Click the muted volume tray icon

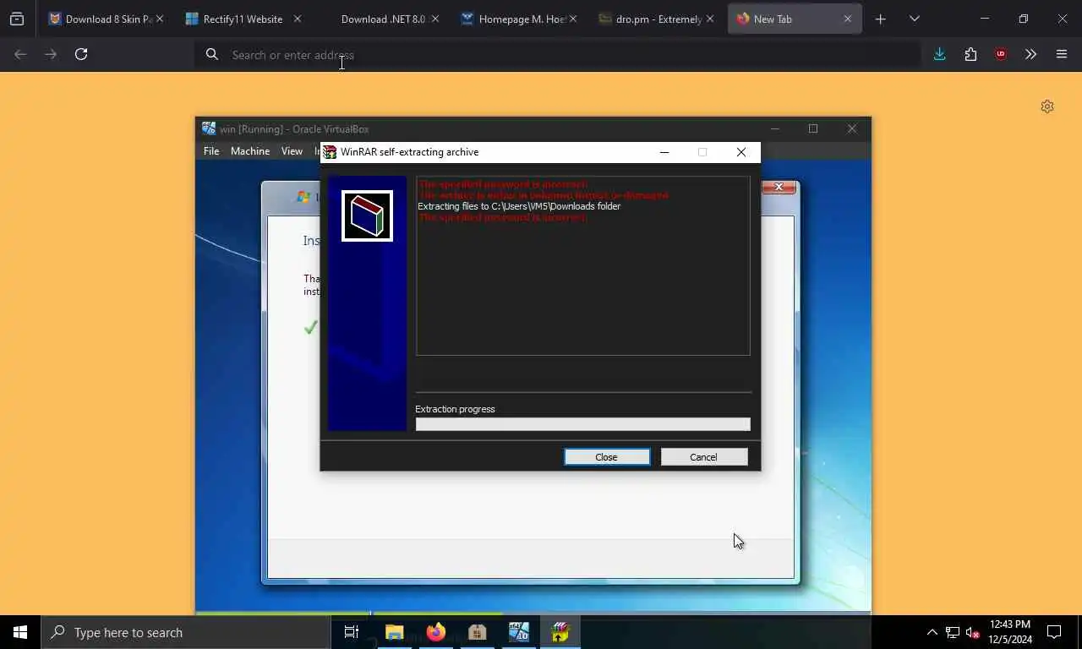(973, 632)
